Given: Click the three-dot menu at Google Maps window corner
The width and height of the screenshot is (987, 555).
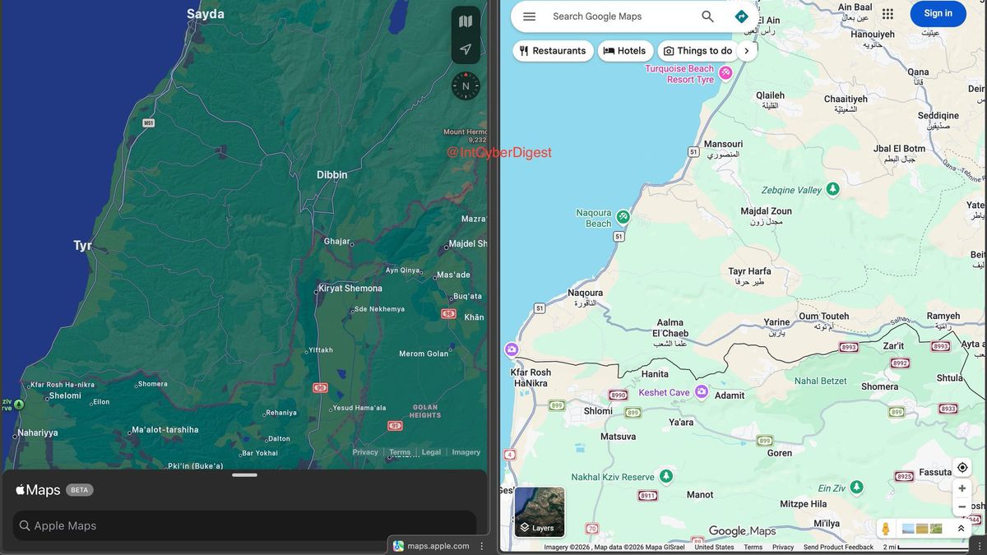Looking at the screenshot, I should (980, 546).
